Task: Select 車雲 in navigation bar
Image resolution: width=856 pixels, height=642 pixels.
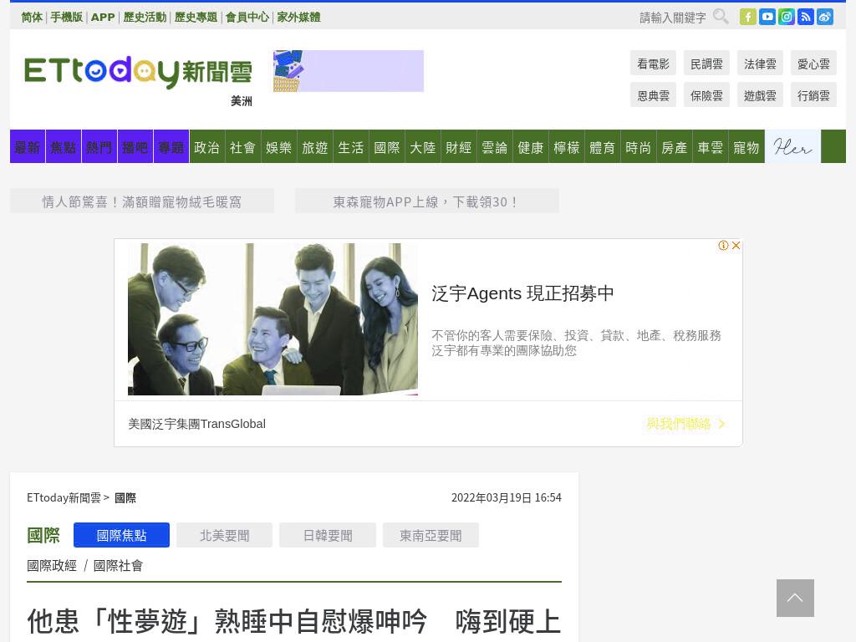Action: 711,147
